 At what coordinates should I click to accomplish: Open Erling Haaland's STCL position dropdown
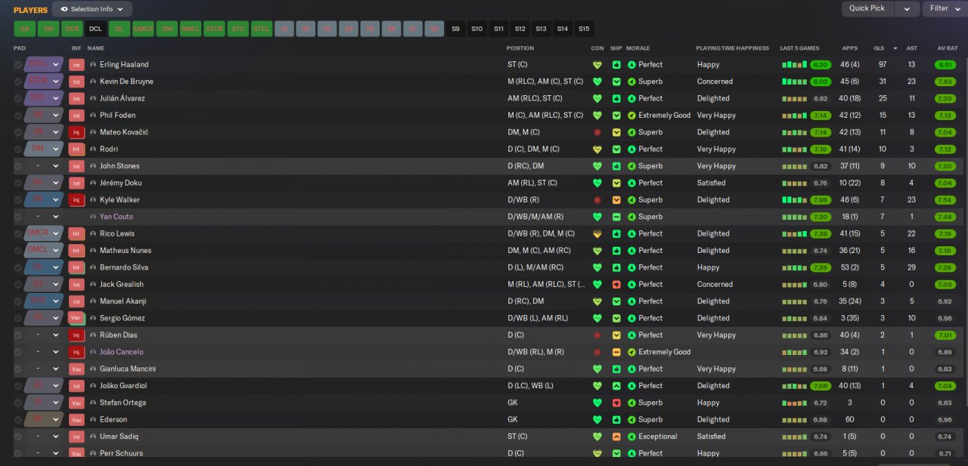44,65
